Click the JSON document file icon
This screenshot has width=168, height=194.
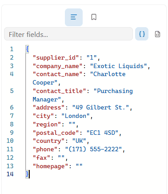157,34
